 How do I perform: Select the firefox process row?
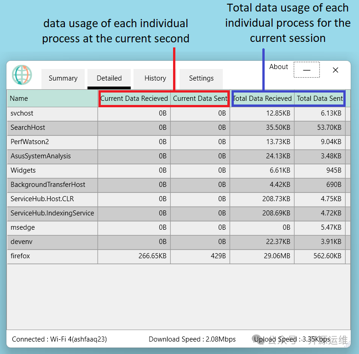click(20, 256)
